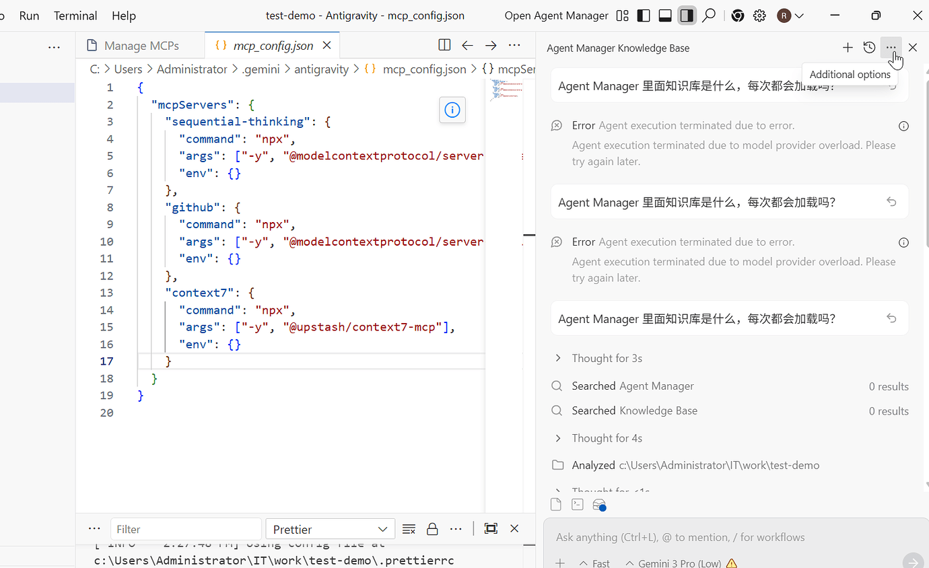Open the Customize Layout icon in title bar
This screenshot has height=568, width=929.
(623, 15)
